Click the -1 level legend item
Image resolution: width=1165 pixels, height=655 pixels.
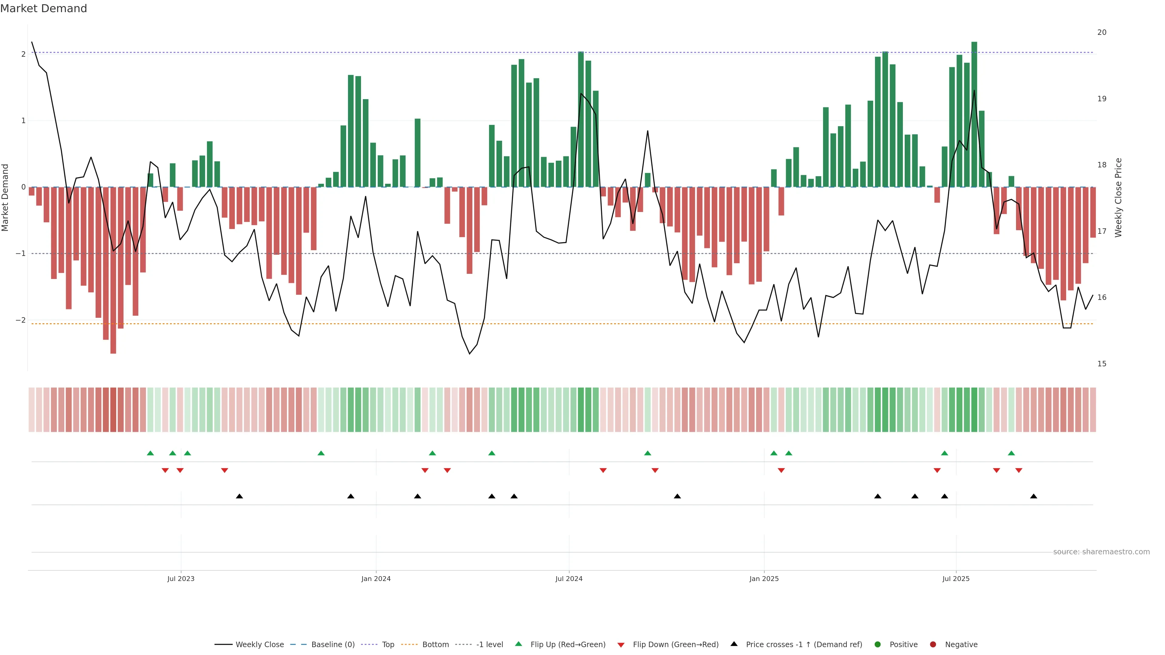489,645
